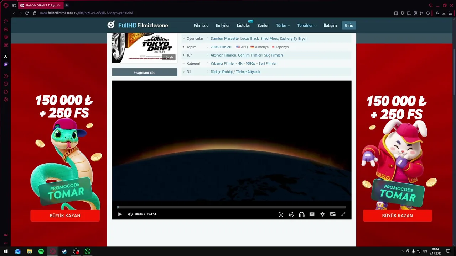Viewport: 456px width, 256px height.
Task: Open Seri Filmler category link
Action: tap(268, 63)
